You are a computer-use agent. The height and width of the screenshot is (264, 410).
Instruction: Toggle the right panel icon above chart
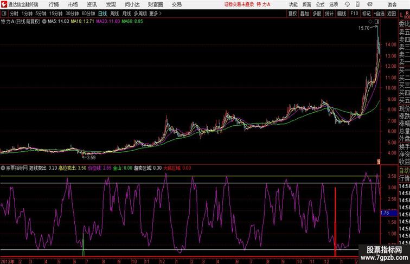377,22
